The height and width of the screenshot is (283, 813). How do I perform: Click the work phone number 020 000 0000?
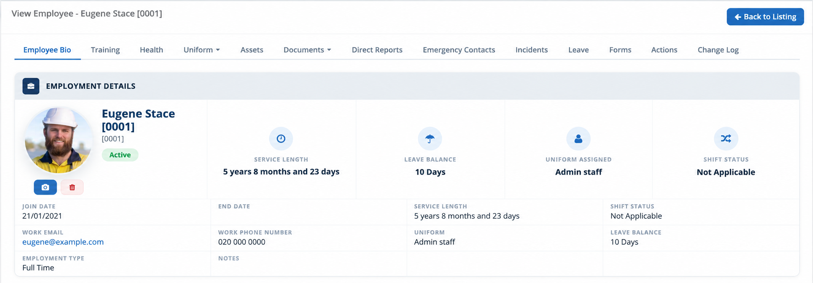pyautogui.click(x=242, y=242)
